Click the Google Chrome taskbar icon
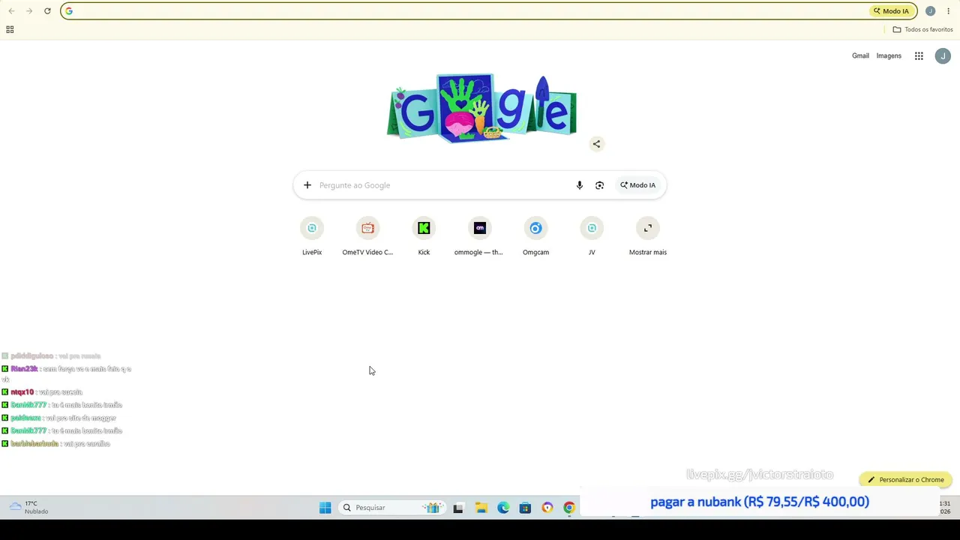This screenshot has width=960, height=540. (569, 508)
